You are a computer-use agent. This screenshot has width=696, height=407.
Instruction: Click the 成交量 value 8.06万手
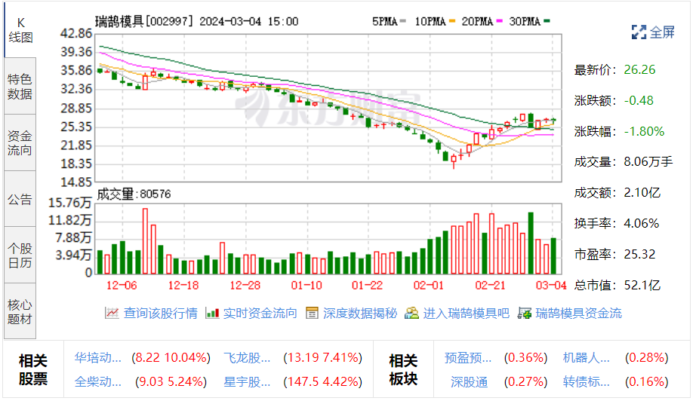648,162
